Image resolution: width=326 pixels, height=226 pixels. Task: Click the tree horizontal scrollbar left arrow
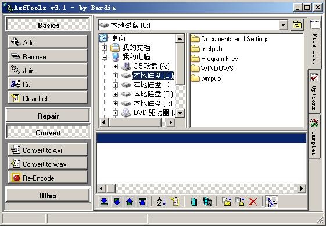point(103,122)
